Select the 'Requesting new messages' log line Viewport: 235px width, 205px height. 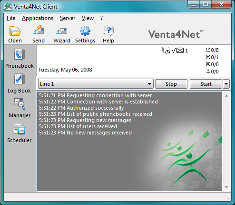[85, 120]
